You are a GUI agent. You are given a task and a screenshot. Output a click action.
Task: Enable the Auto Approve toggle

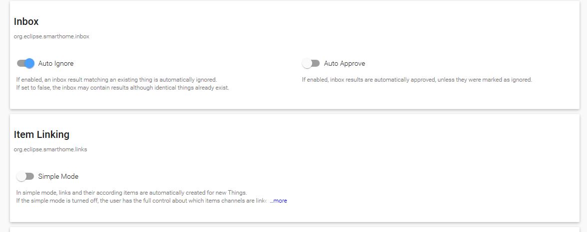click(x=311, y=63)
